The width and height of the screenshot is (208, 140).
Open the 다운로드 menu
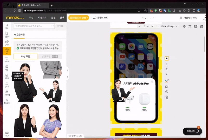click(42, 17)
